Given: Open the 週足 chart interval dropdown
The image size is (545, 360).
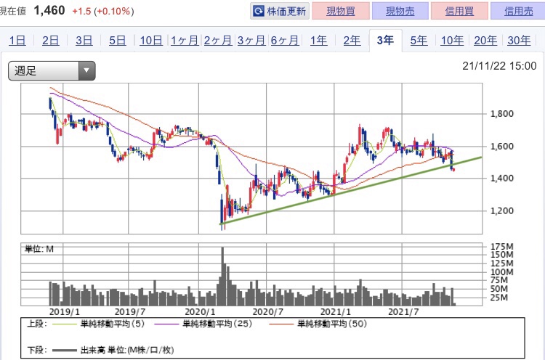Looking at the screenshot, I should (x=52, y=71).
